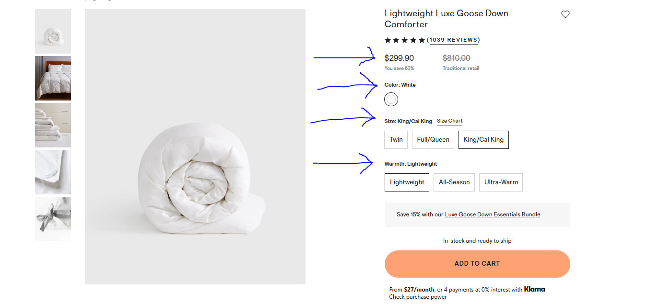Select the All-Season warmth level
Image resolution: width=647 pixels, height=304 pixels.
(x=454, y=182)
